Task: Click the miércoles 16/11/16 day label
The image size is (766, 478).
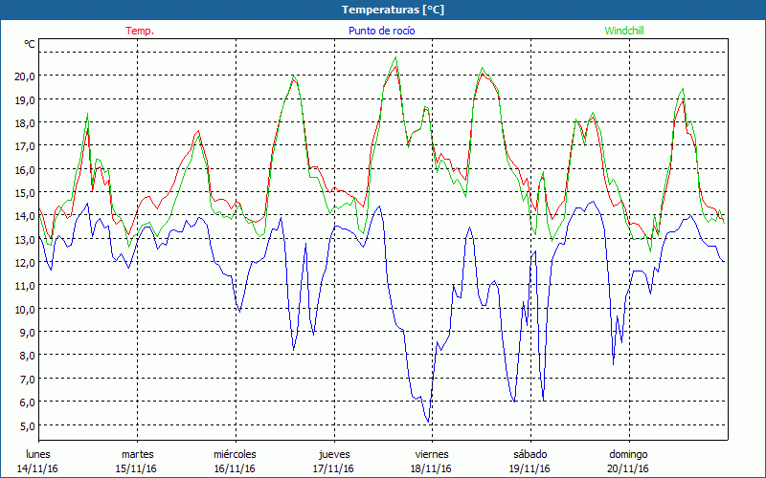Action: [235, 461]
